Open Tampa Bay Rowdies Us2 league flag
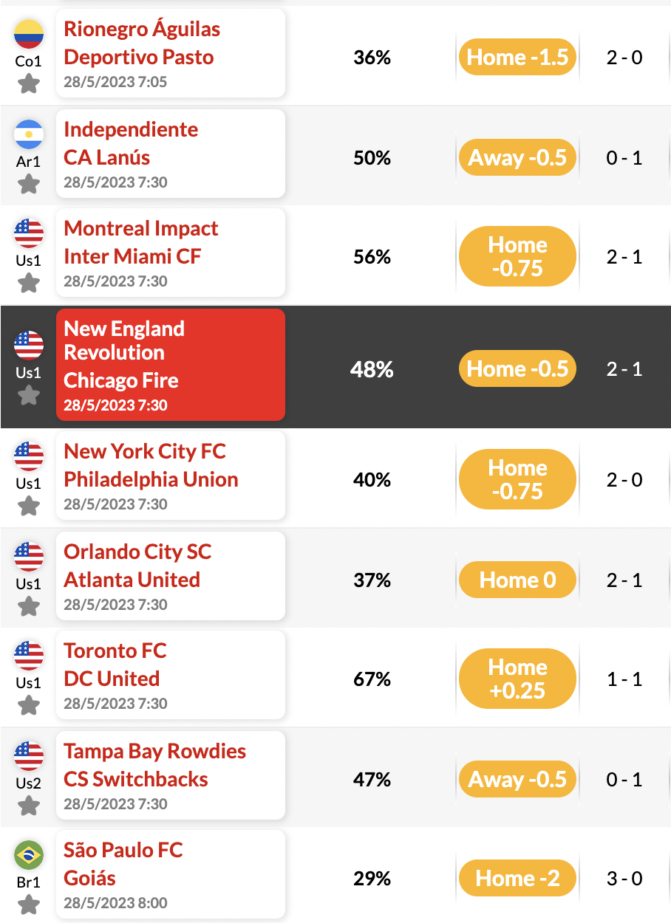Viewport: 671px width, 923px height. tap(29, 756)
